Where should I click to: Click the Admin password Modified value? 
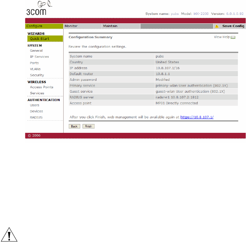coord(162,80)
